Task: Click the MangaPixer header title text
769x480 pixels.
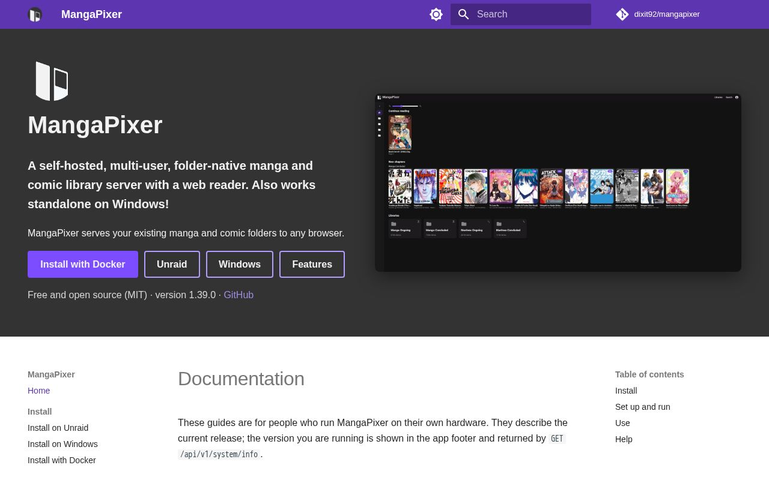Action: (91, 14)
